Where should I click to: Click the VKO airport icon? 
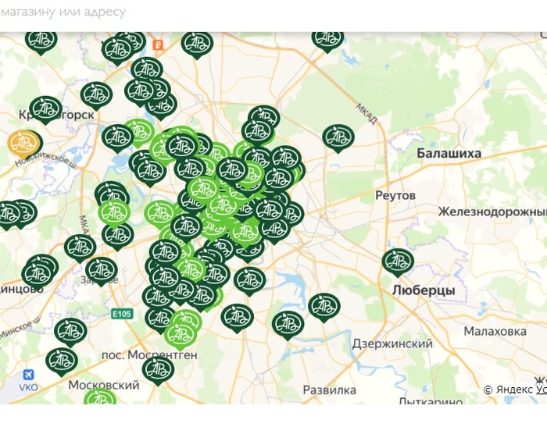click(29, 375)
